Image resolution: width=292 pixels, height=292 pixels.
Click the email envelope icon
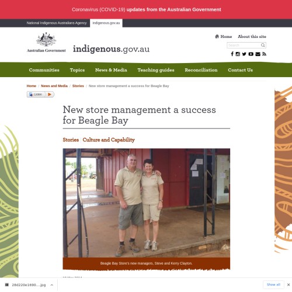[258, 54]
